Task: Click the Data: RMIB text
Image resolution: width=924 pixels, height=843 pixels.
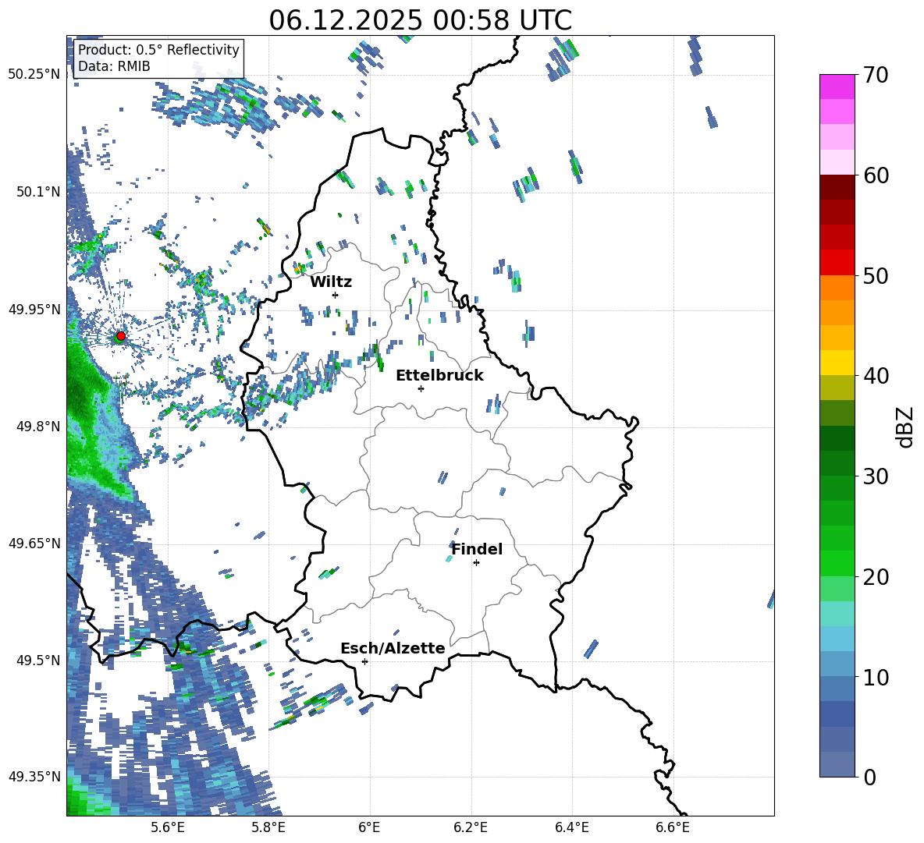Action: point(114,66)
